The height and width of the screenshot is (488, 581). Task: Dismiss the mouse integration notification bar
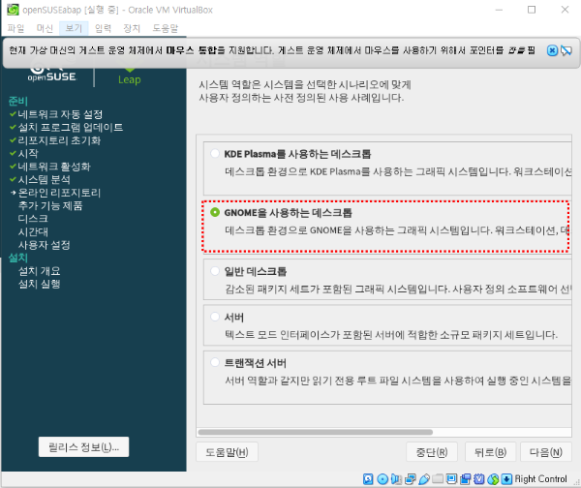click(x=552, y=50)
